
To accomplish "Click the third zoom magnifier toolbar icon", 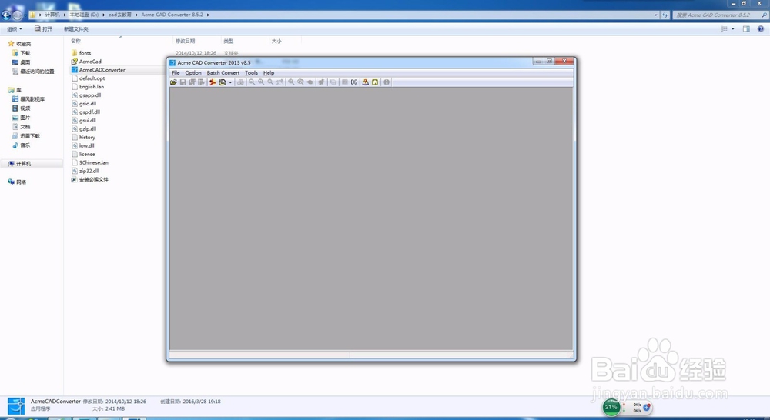I will tap(270, 82).
